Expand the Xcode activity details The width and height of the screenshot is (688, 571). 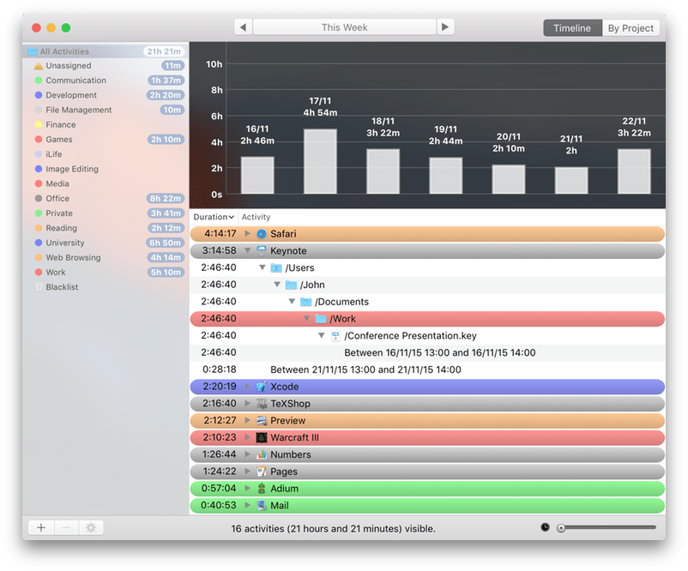pyautogui.click(x=247, y=387)
